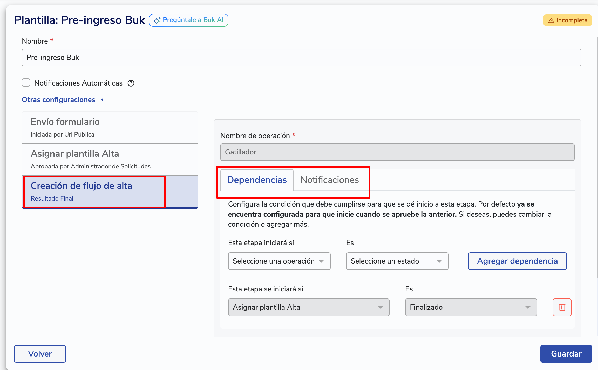Select the Dependencias tab

[257, 180]
